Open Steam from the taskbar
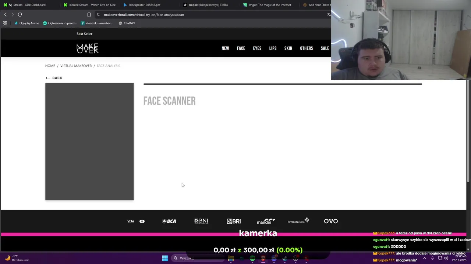The height and width of the screenshot is (264, 471). 285,258
